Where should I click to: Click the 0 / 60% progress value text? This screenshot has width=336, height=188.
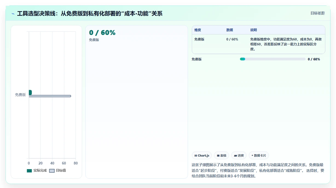click(x=314, y=59)
